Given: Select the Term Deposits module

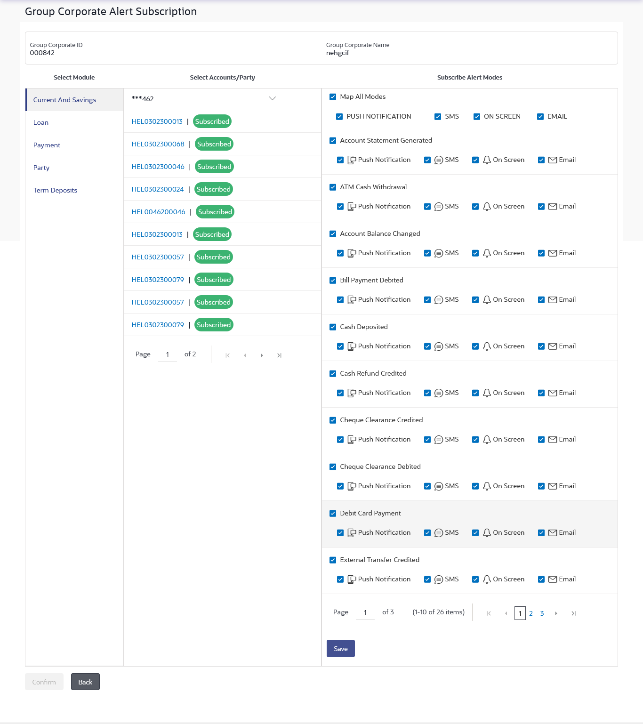Looking at the screenshot, I should click(55, 190).
